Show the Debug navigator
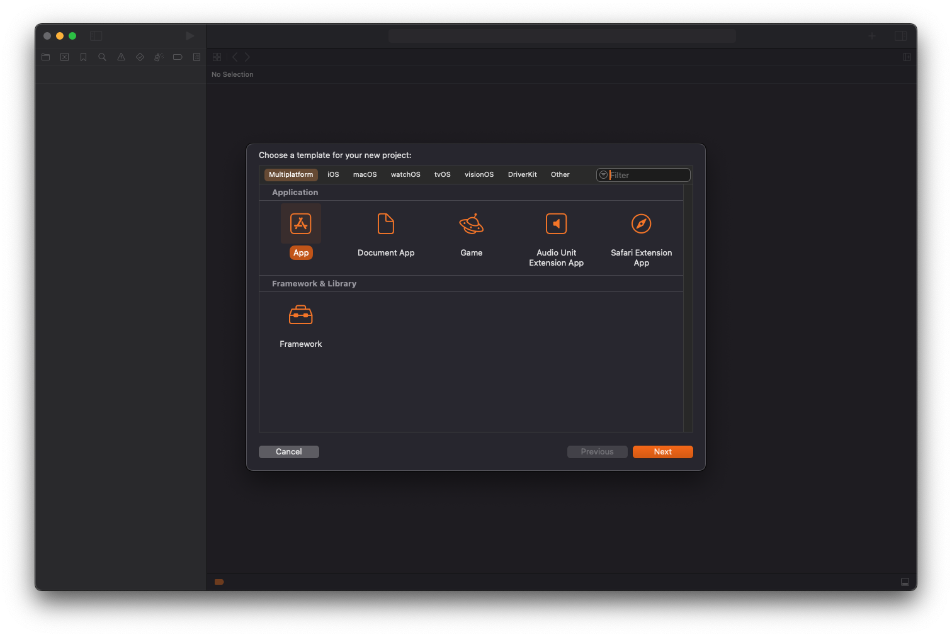Viewport: 952px width, 637px height. (159, 57)
